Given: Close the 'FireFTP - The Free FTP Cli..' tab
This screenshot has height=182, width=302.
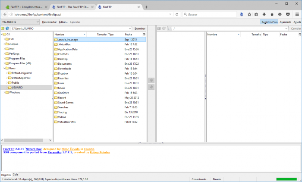Looking at the screenshot, I should point(92,7).
